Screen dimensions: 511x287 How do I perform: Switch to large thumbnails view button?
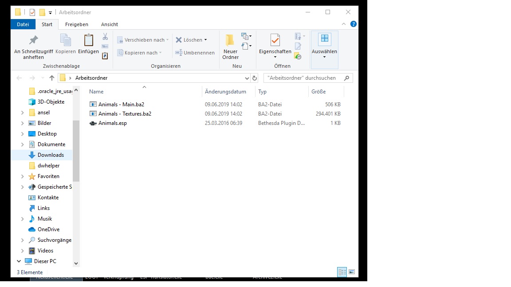click(x=352, y=272)
